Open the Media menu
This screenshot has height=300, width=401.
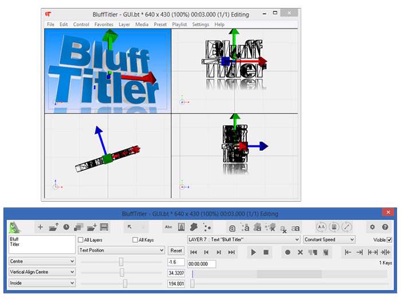142,25
